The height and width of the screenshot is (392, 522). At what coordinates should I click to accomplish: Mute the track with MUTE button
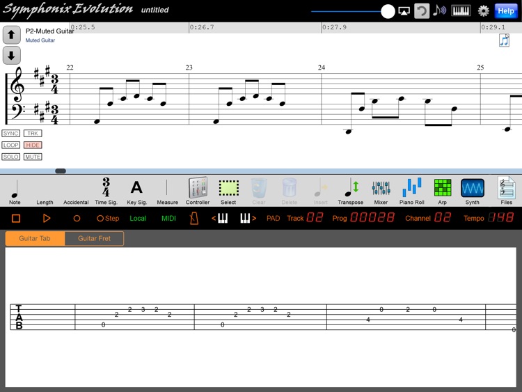[x=33, y=157]
